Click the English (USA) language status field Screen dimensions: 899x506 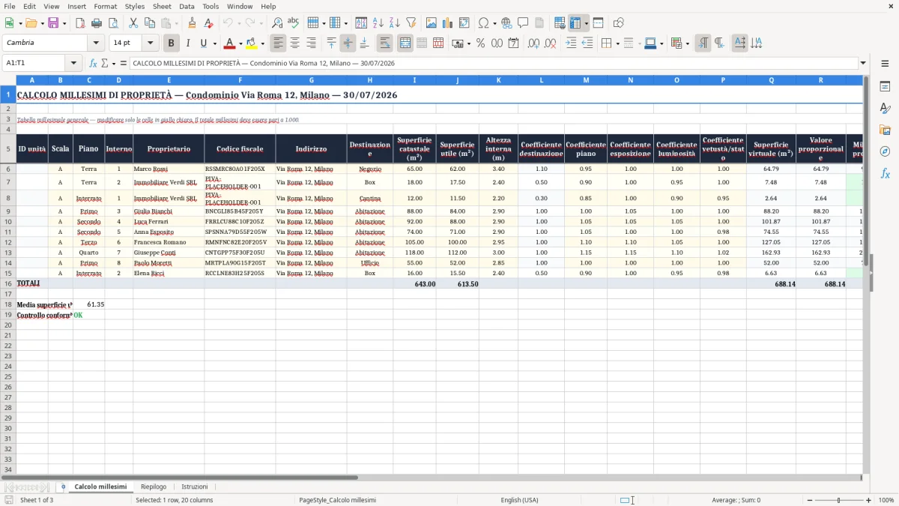[x=519, y=500]
